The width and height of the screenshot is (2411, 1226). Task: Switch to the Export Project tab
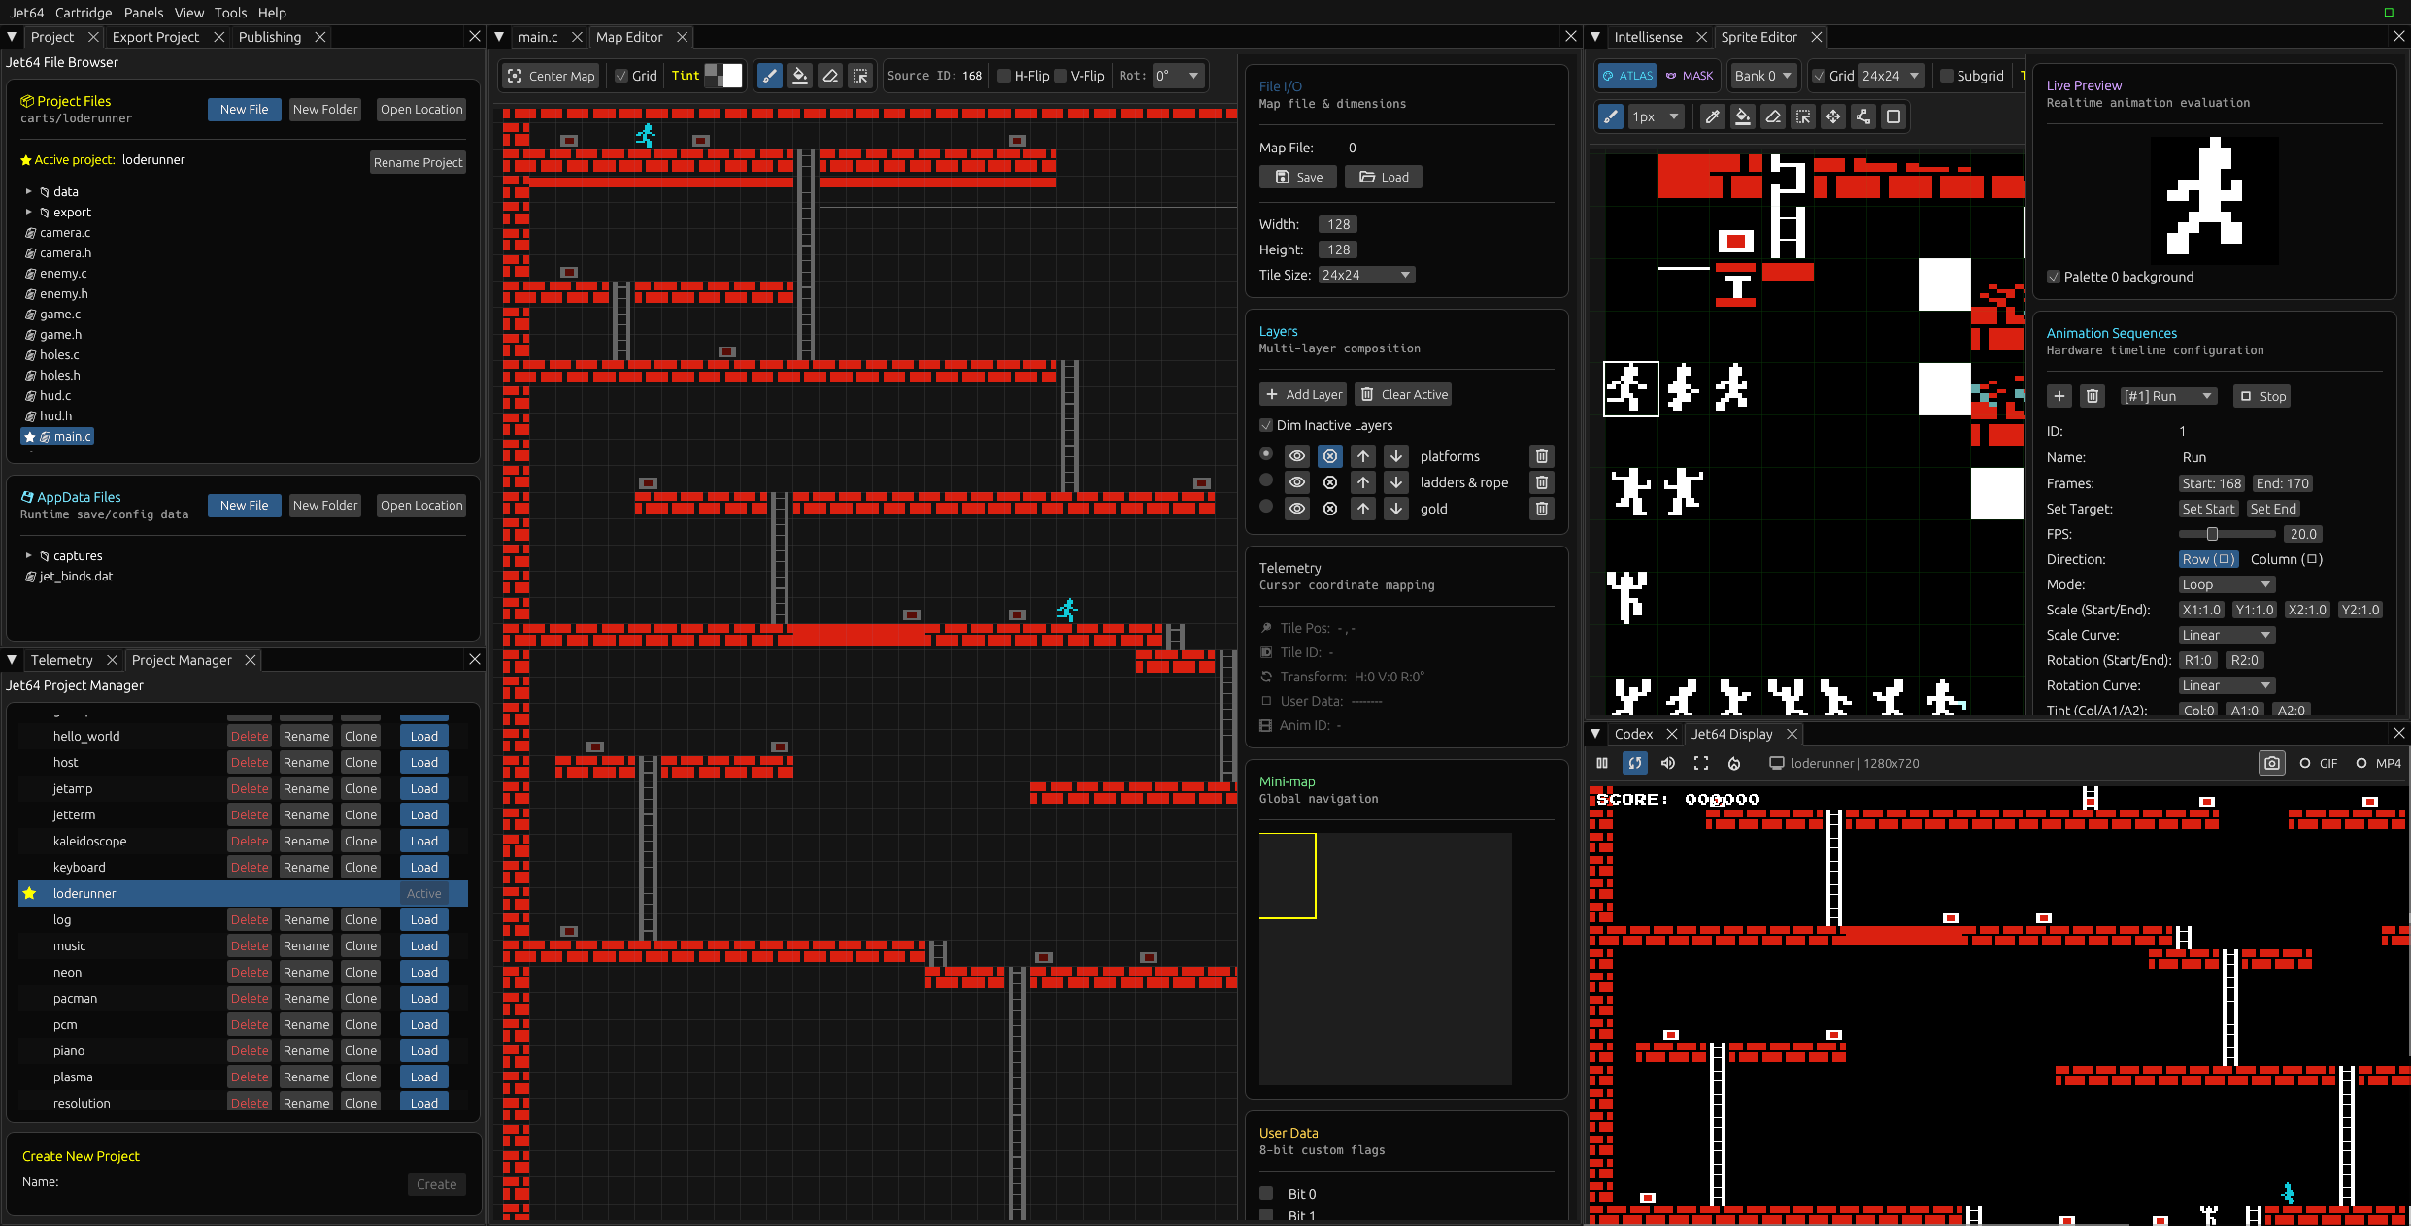[155, 37]
